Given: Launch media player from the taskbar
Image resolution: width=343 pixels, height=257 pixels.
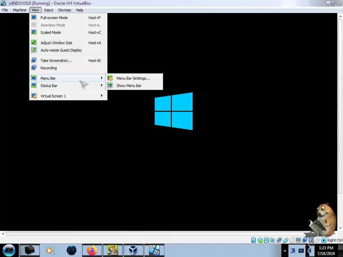Looking at the screenshot, I should click(x=50, y=250).
